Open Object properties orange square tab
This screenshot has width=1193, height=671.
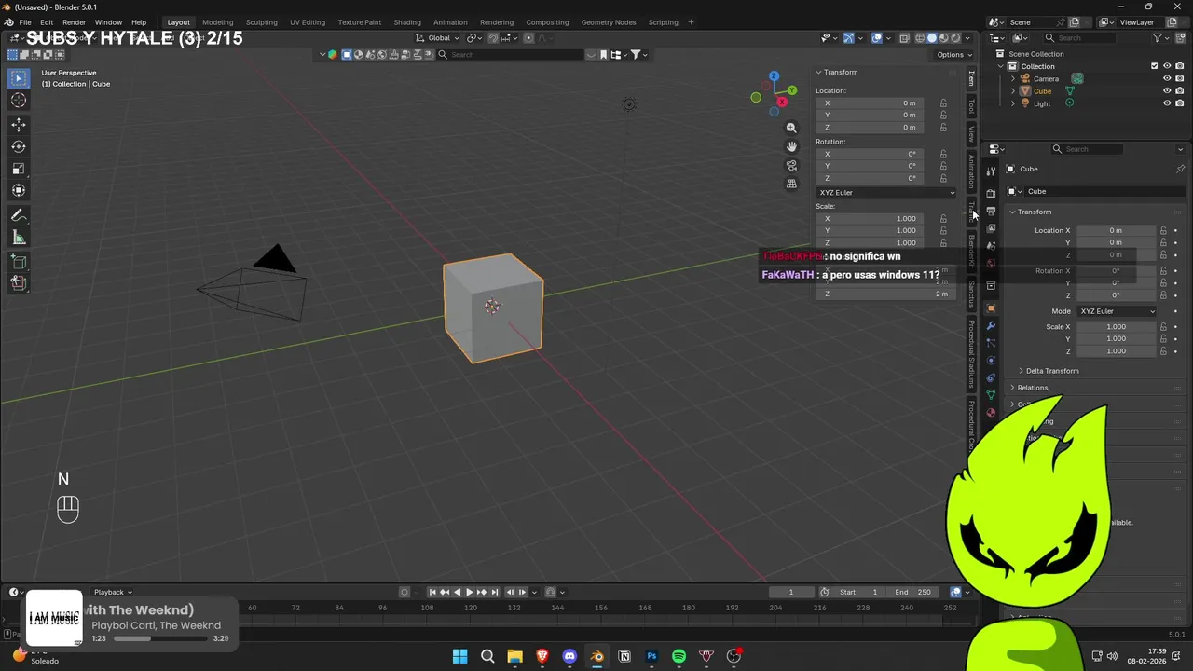[991, 308]
